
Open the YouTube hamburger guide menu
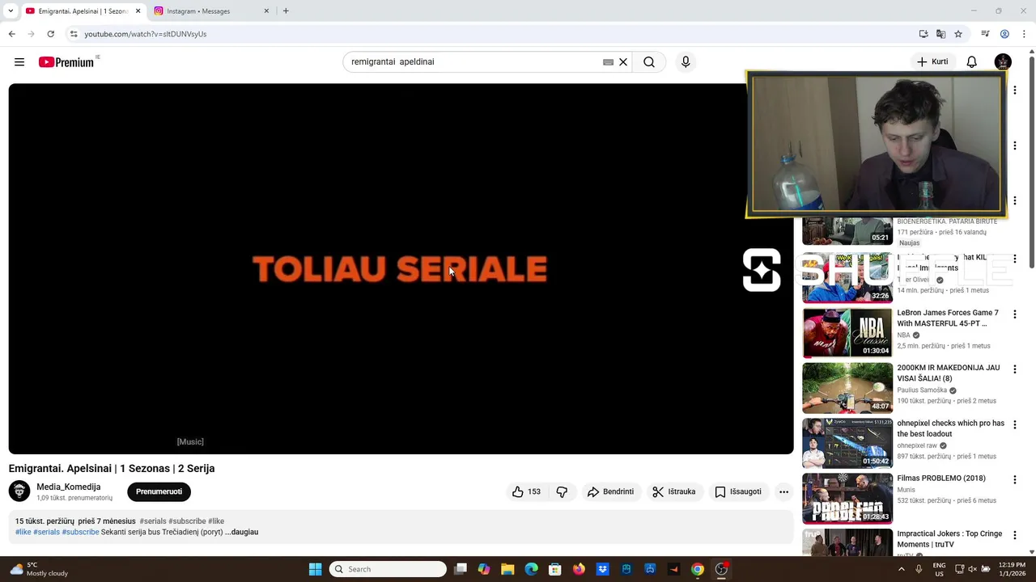point(19,61)
